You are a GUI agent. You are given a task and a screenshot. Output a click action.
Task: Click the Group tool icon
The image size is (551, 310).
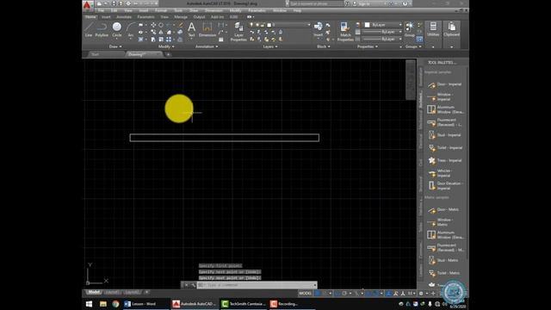410,29
